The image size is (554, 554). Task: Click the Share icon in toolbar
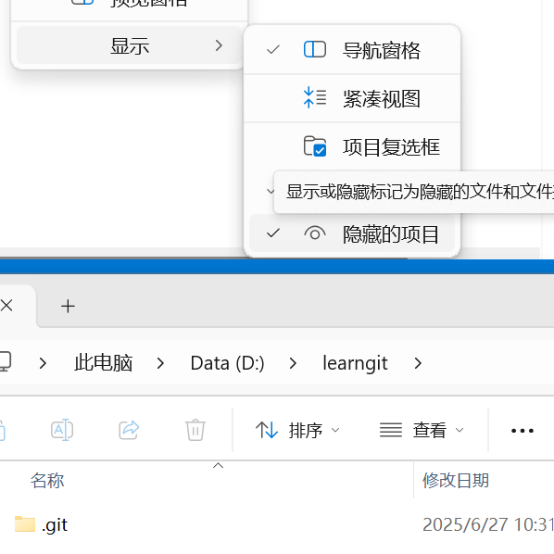coord(129,430)
